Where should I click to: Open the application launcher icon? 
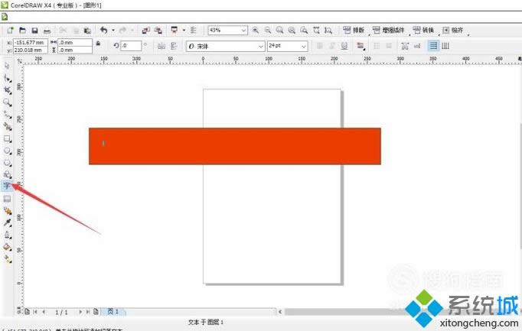coord(174,31)
